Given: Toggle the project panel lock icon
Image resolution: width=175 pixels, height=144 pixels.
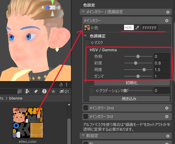Looking at the screenshot, I should pyautogui.click(x=61, y=85).
